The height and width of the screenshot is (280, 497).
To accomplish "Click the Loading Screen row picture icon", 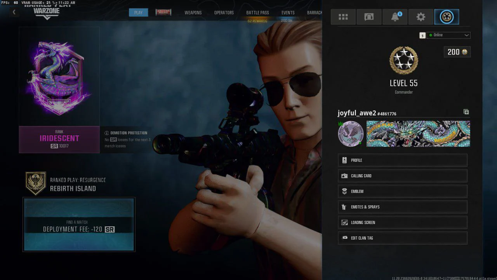I will [x=344, y=222].
